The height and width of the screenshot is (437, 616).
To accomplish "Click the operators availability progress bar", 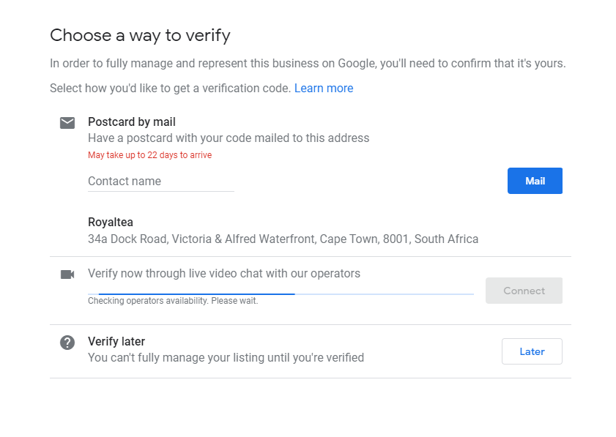I will click(x=281, y=294).
